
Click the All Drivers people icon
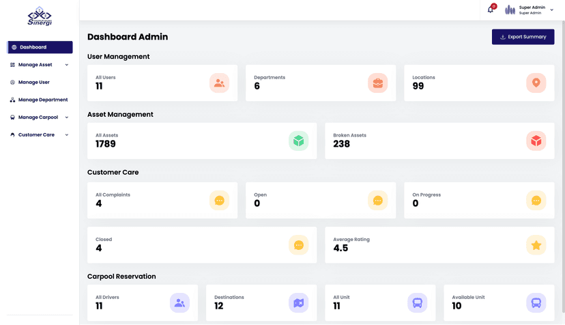179,303
